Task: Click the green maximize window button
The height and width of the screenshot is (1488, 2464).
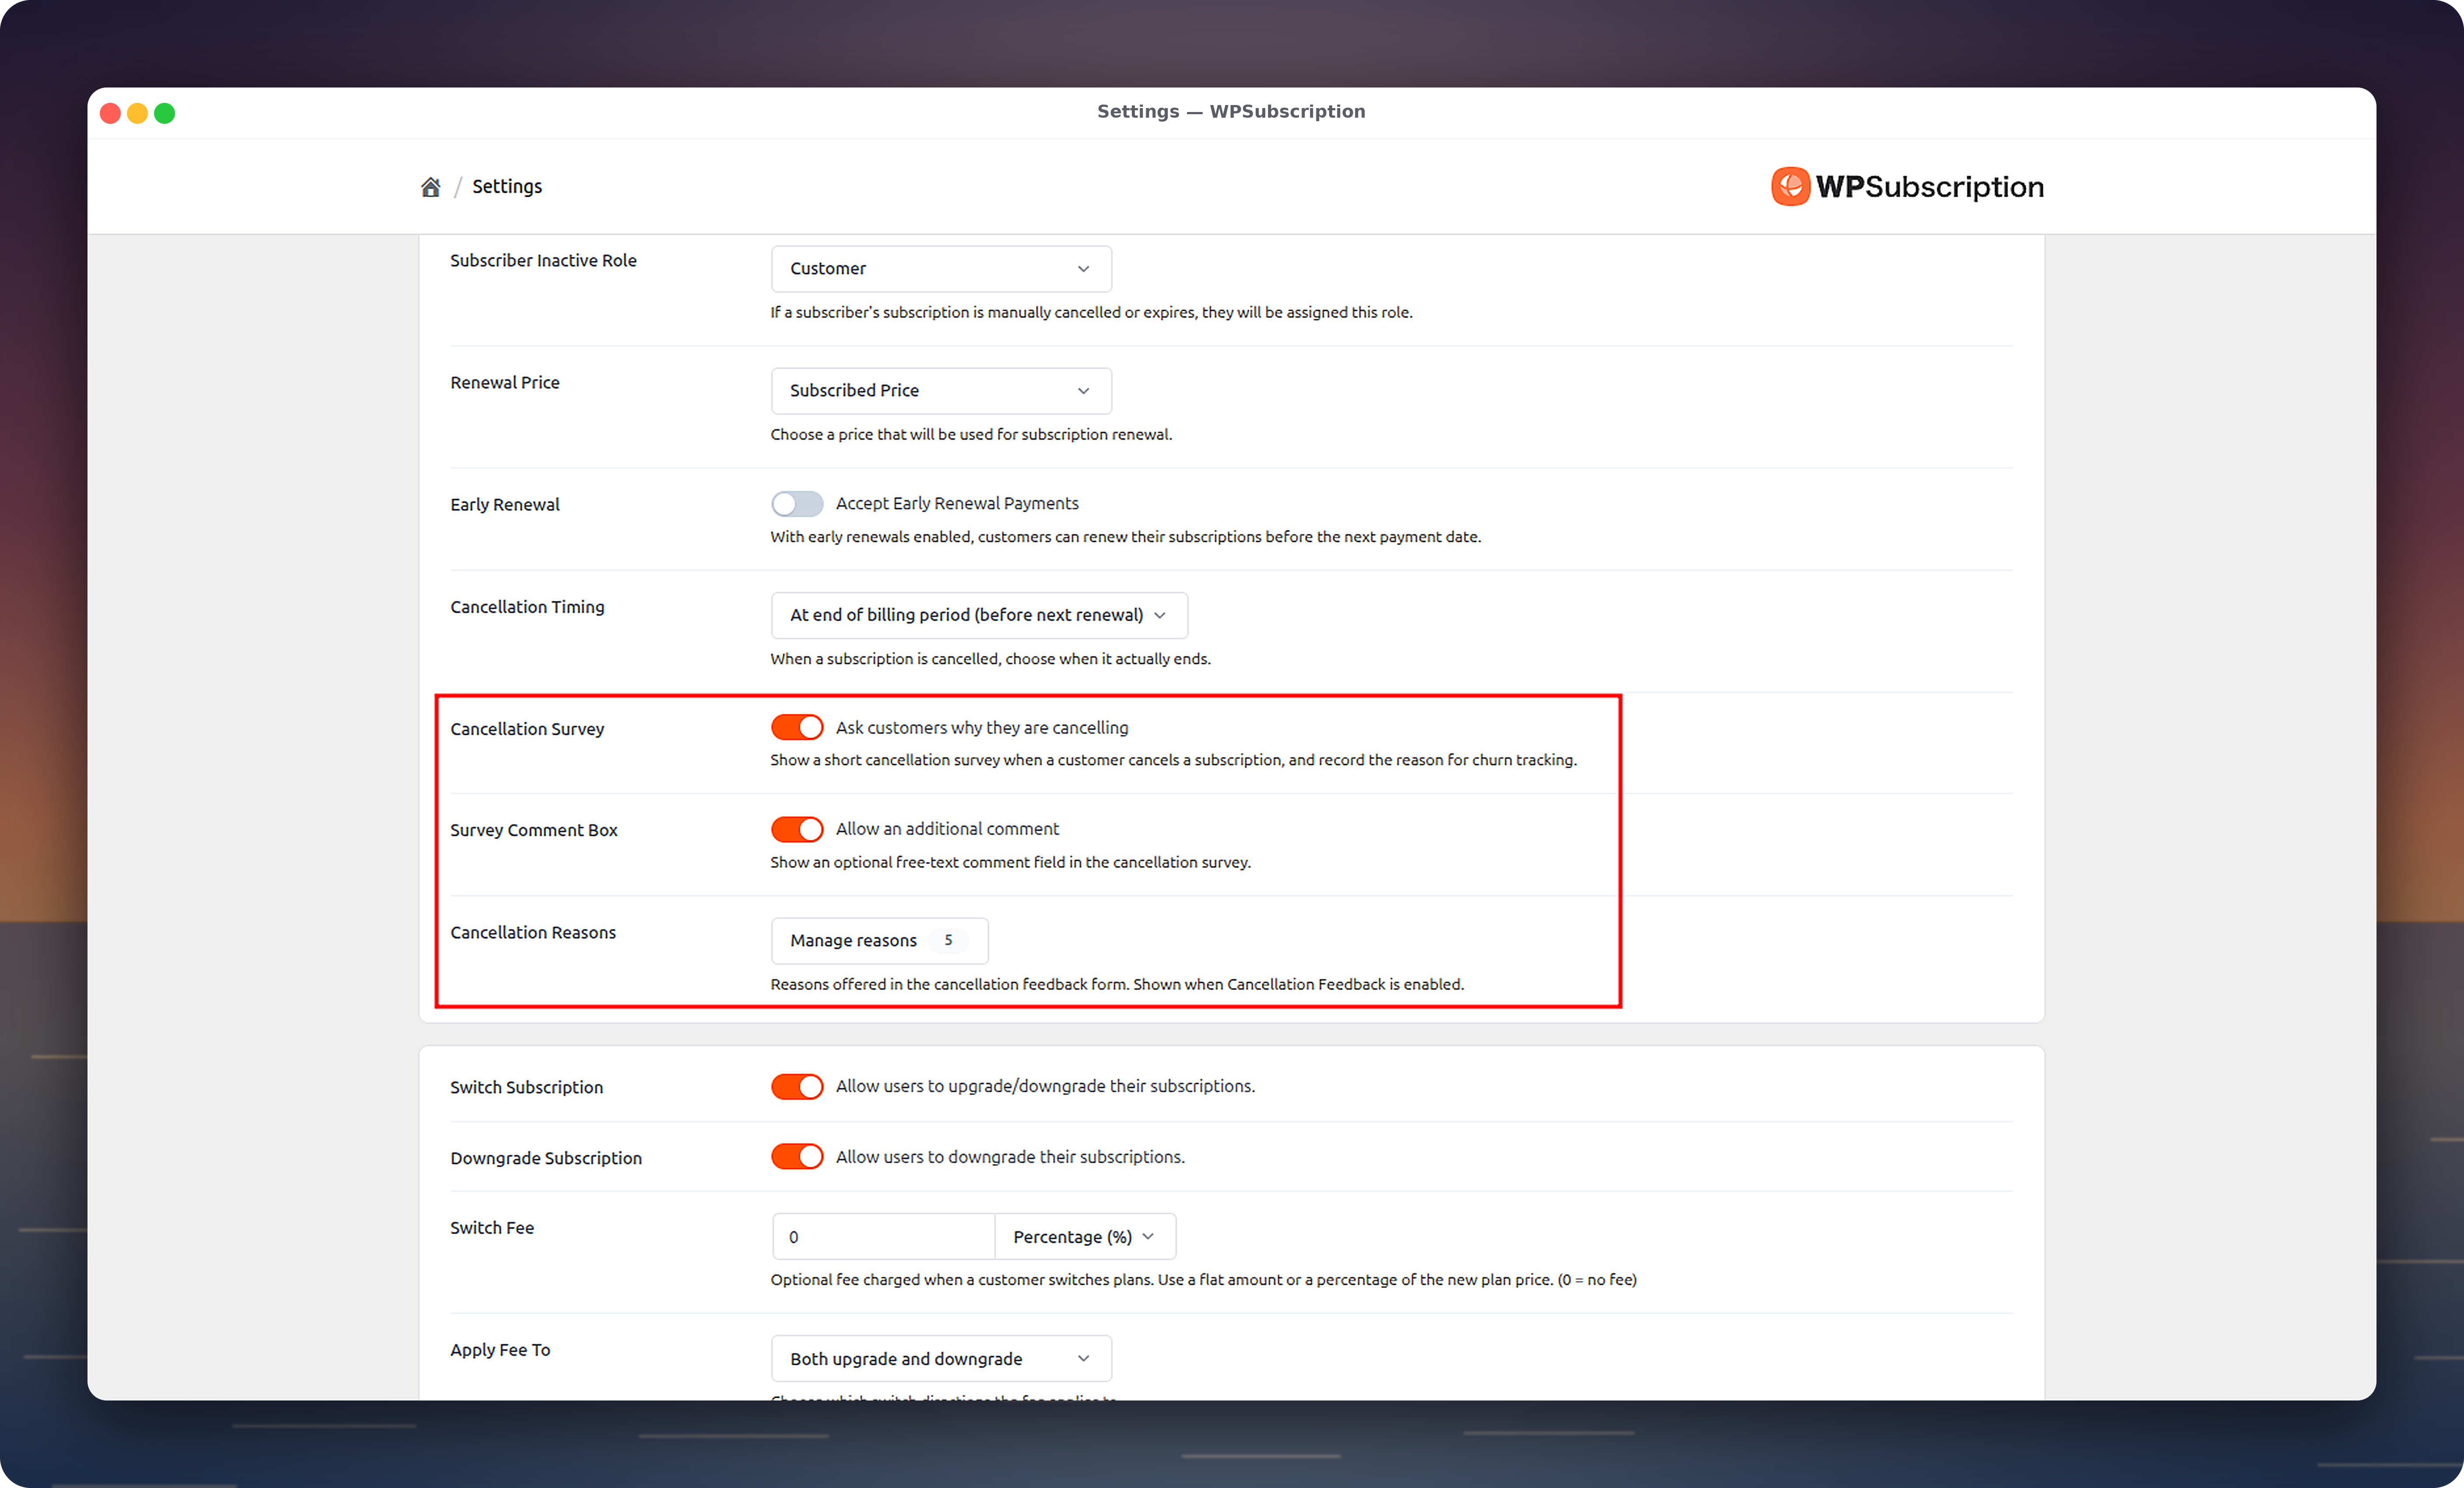Action: click(x=165, y=113)
